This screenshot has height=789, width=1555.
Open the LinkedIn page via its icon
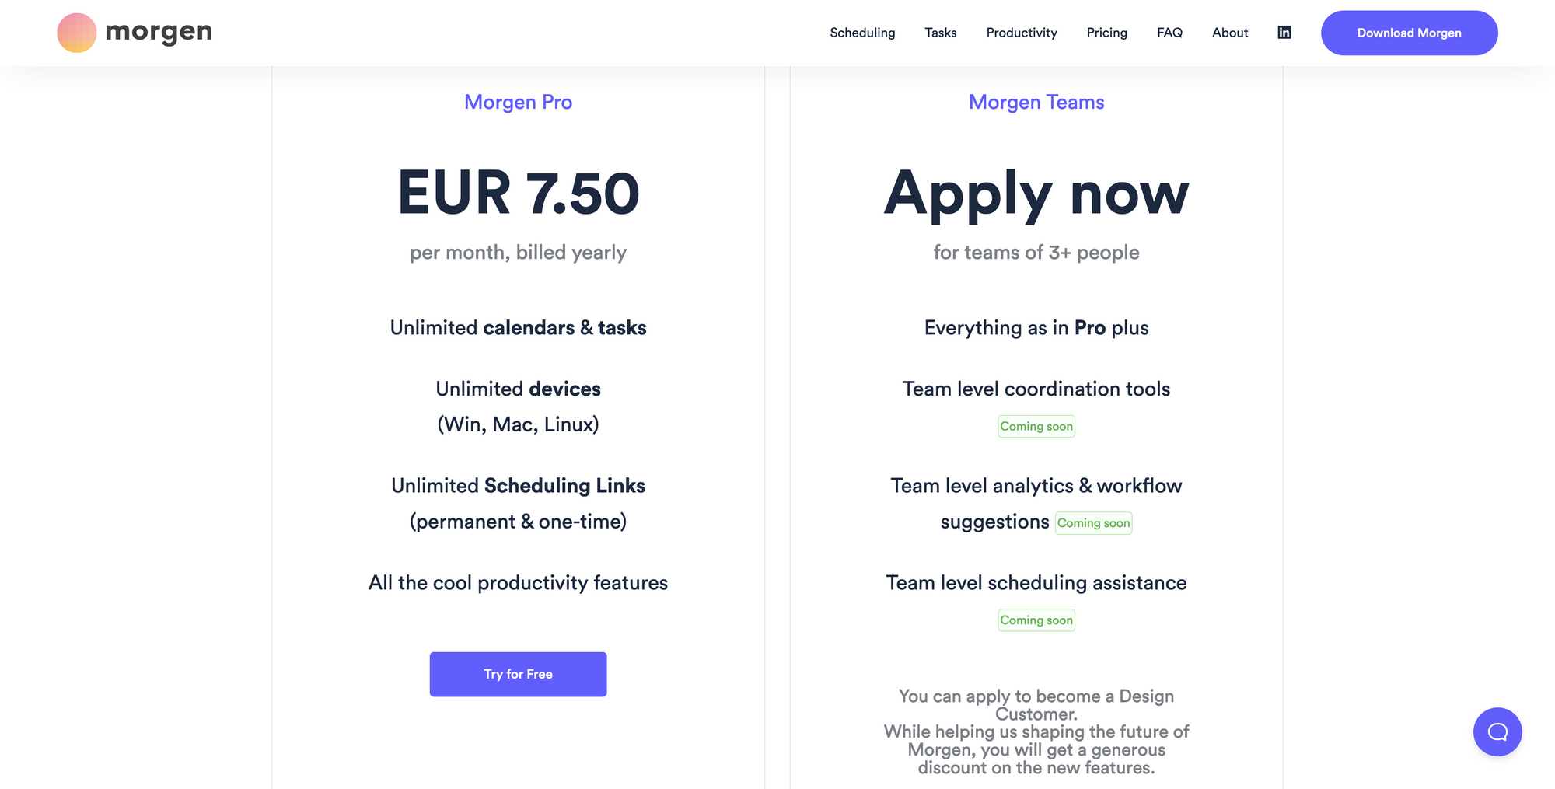pyautogui.click(x=1284, y=32)
